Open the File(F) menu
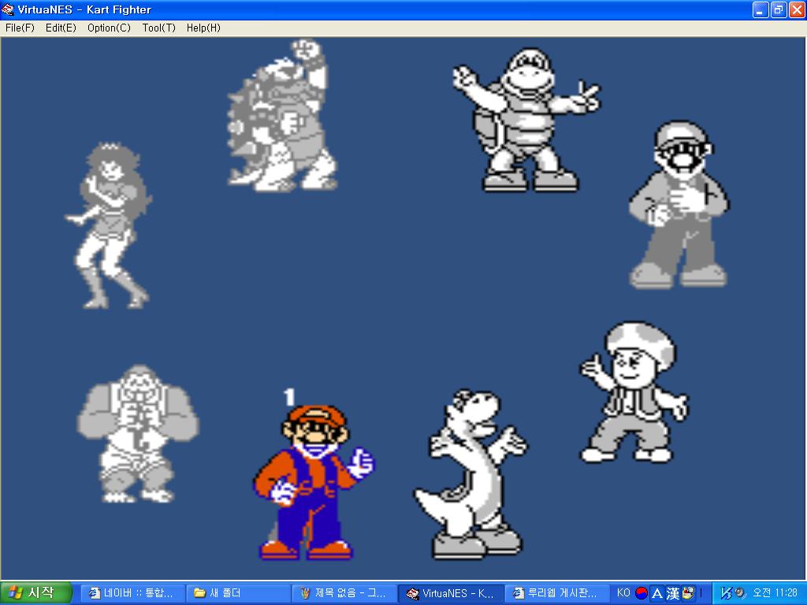The image size is (807, 605). click(20, 28)
